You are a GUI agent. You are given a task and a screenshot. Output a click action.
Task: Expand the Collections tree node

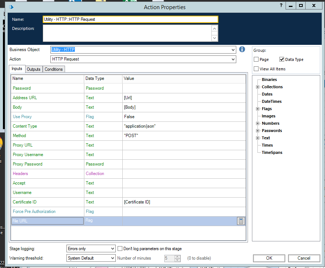click(x=257, y=87)
